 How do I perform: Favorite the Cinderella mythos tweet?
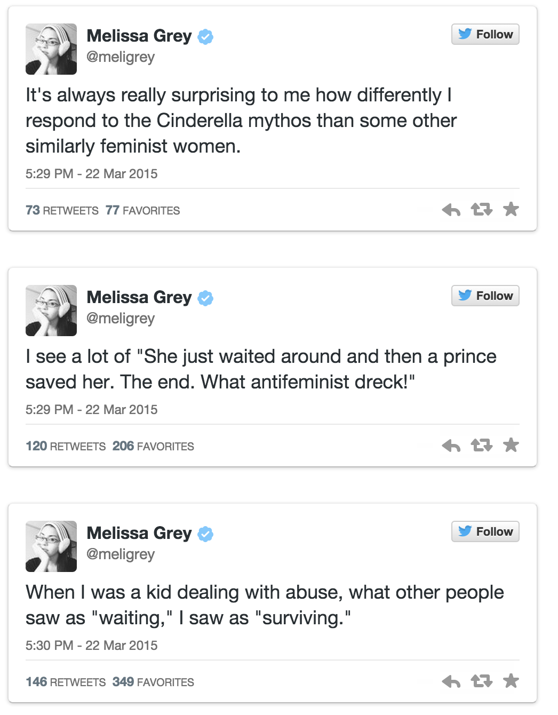click(511, 209)
